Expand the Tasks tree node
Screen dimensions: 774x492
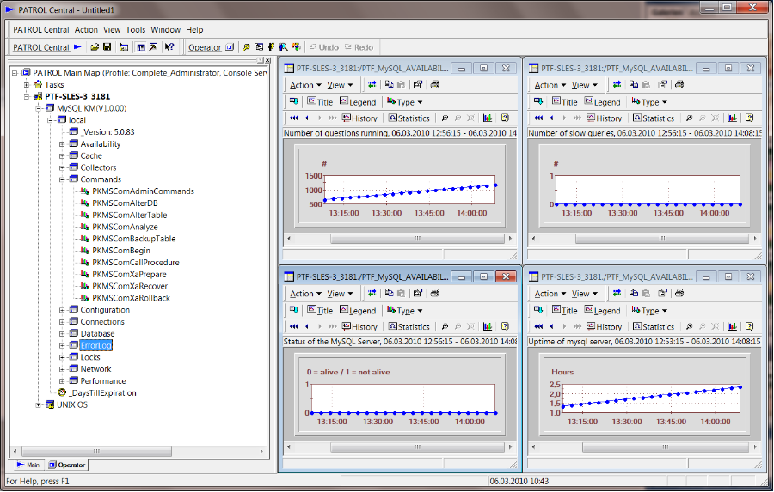(x=26, y=85)
